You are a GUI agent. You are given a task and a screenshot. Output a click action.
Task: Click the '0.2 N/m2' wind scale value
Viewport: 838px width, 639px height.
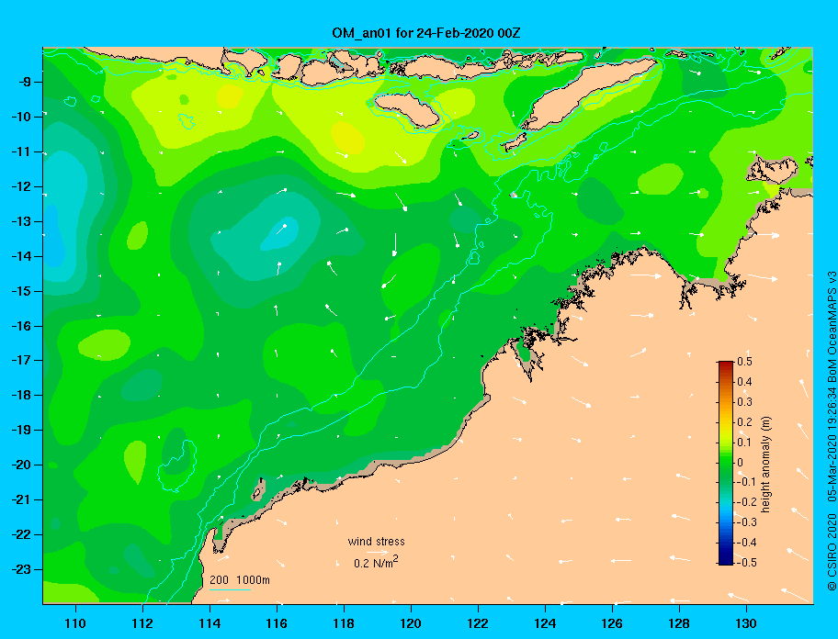pos(376,562)
